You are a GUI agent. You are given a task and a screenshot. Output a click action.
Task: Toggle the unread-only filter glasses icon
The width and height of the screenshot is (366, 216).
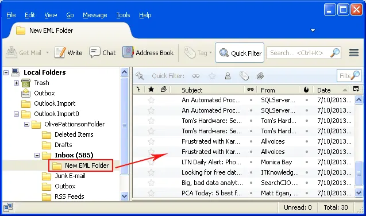[196, 76]
